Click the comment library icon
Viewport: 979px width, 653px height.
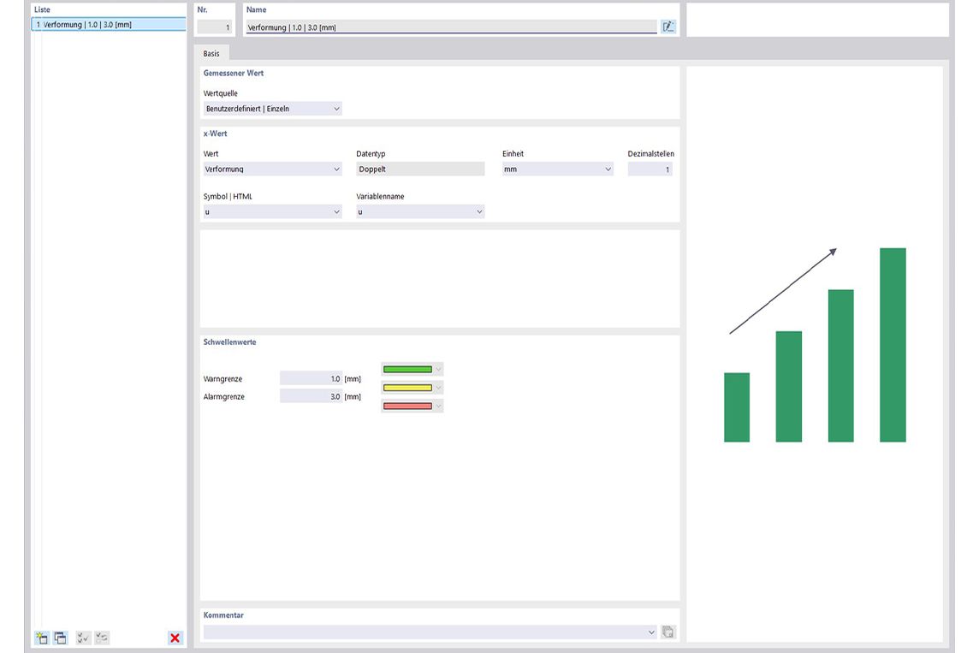668,632
